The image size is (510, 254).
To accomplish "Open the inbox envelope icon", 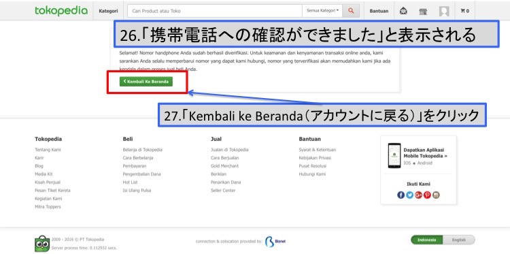I will pos(403,11).
